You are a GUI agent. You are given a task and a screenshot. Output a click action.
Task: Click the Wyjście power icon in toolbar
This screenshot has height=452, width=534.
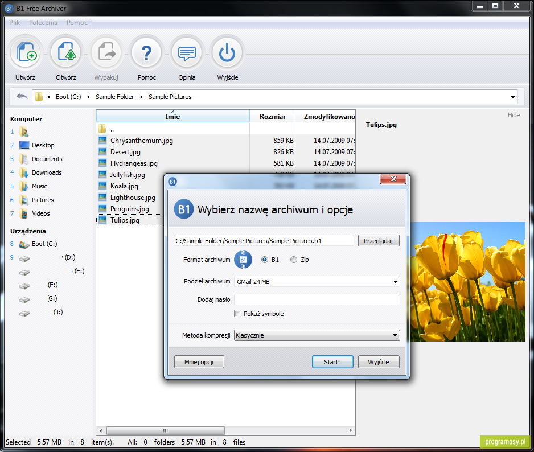[x=227, y=53]
